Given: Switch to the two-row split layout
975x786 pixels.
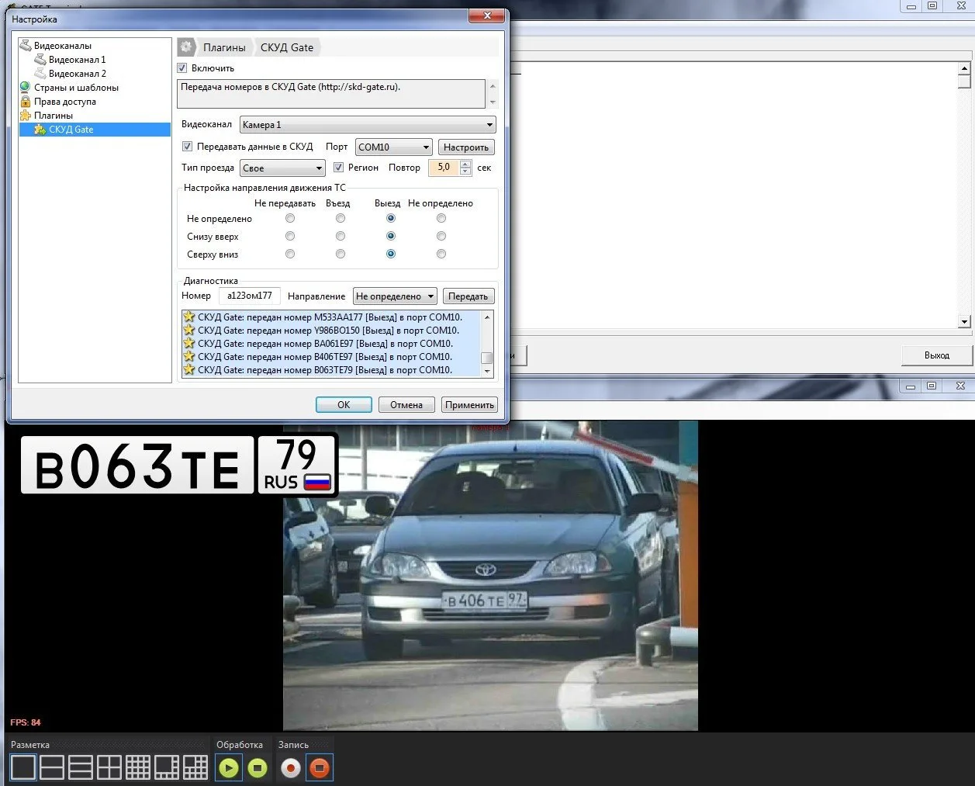Looking at the screenshot, I should 52,767.
